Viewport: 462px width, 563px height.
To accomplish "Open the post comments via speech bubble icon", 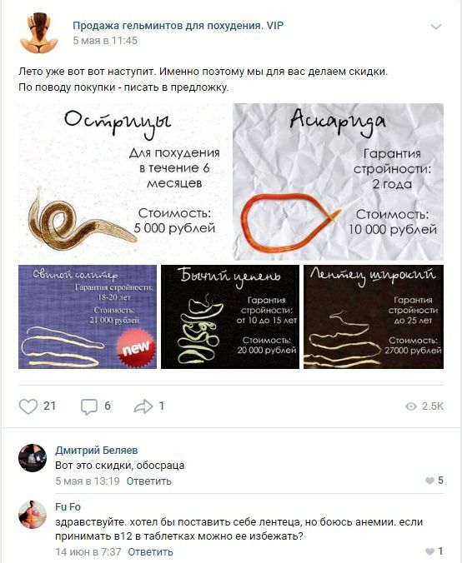I will click(88, 406).
